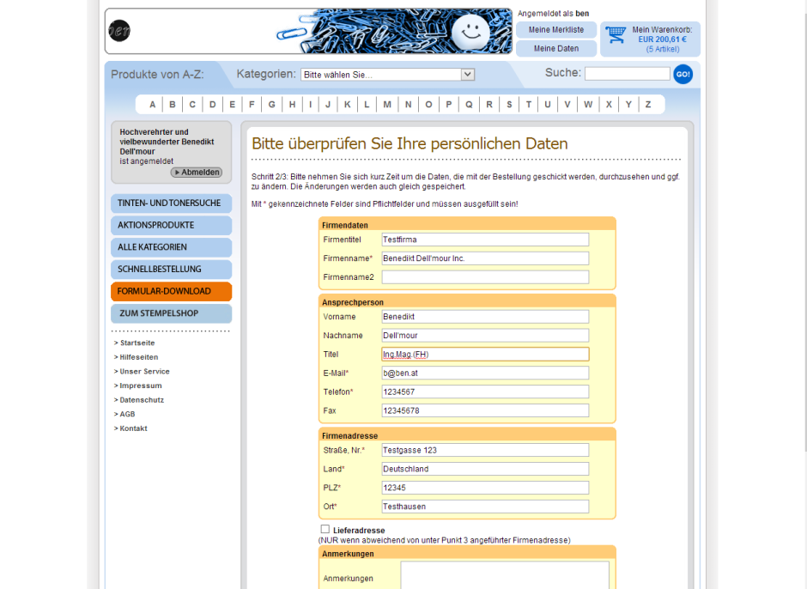Open Tinten- und Tonersuche menu
Screen dimensions: 807x589
click(x=172, y=203)
